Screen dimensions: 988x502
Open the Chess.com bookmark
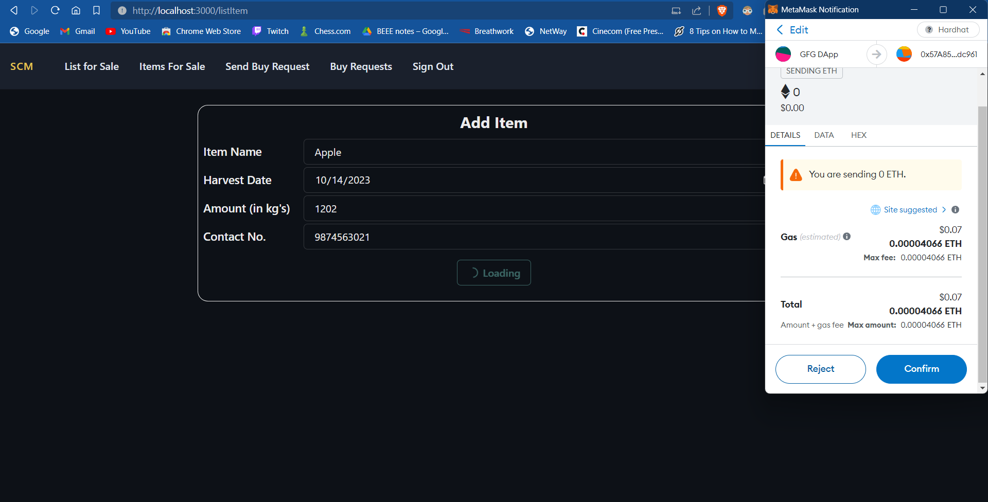coord(325,31)
